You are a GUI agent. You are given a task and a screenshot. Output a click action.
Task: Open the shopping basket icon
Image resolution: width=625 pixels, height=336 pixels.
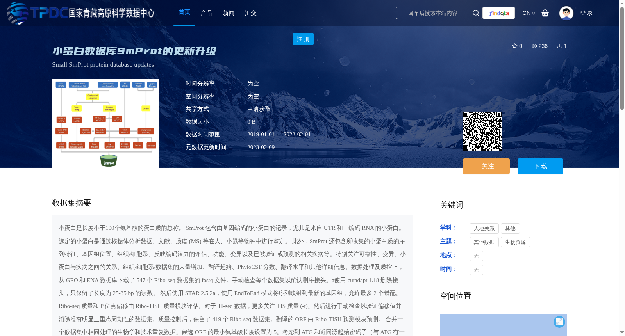(x=545, y=13)
